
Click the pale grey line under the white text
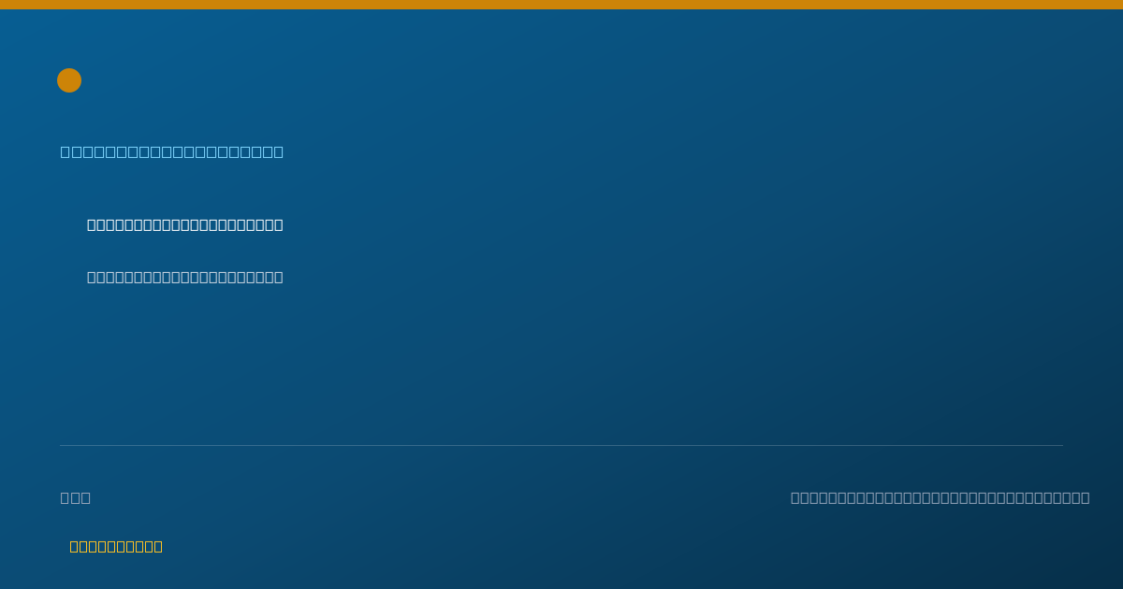click(x=185, y=277)
